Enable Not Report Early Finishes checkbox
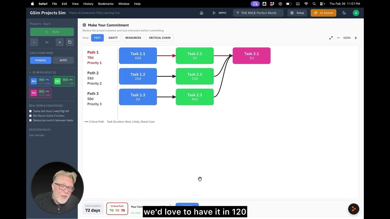Viewport: 390px width, 219px height. coord(30,116)
